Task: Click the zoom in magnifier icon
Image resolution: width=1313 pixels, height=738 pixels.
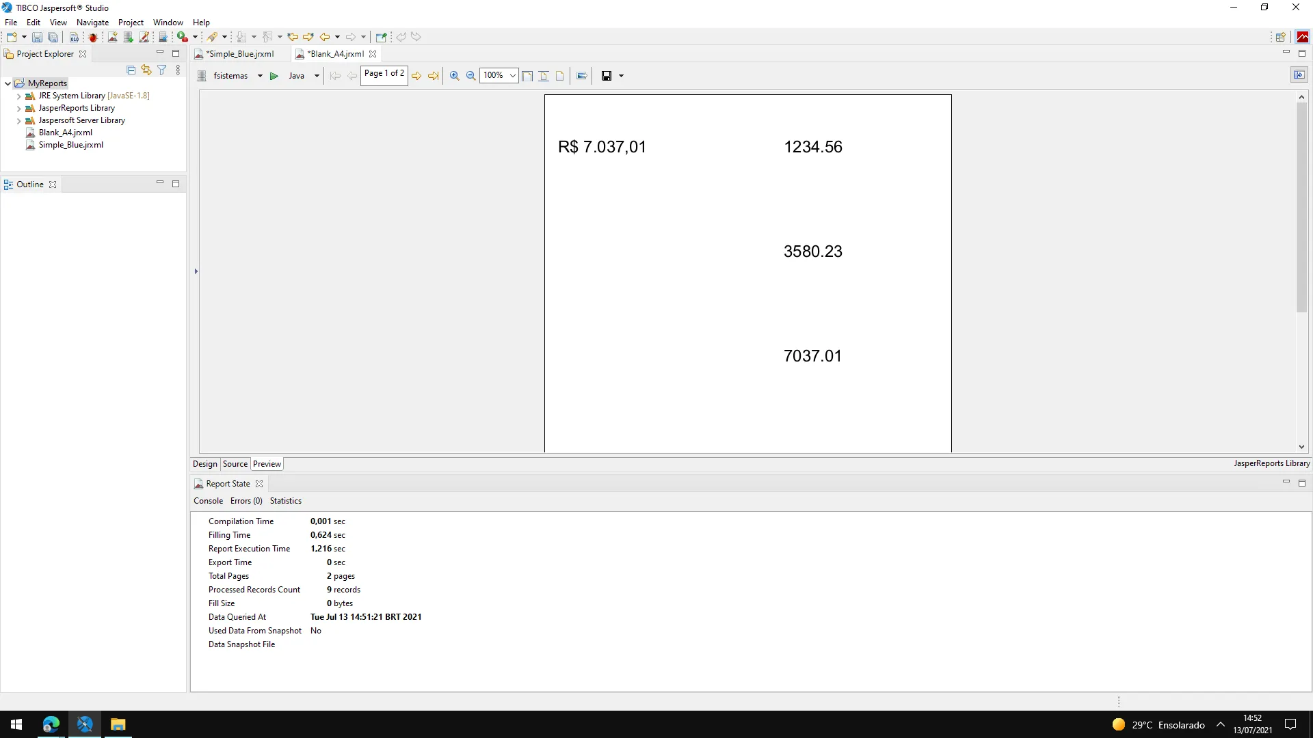Action: coord(454,76)
